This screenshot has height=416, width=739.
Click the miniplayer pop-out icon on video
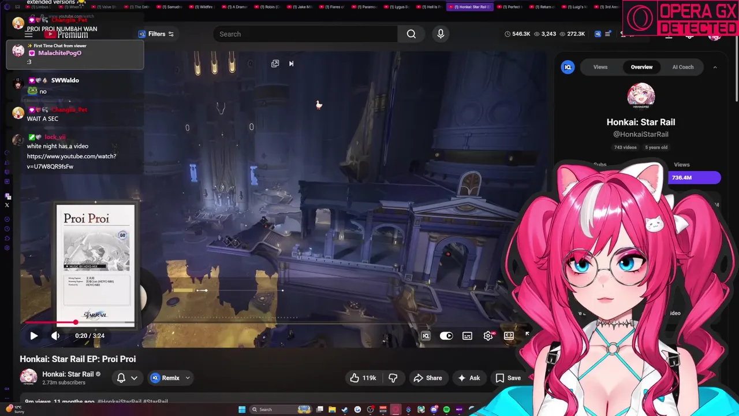click(275, 64)
